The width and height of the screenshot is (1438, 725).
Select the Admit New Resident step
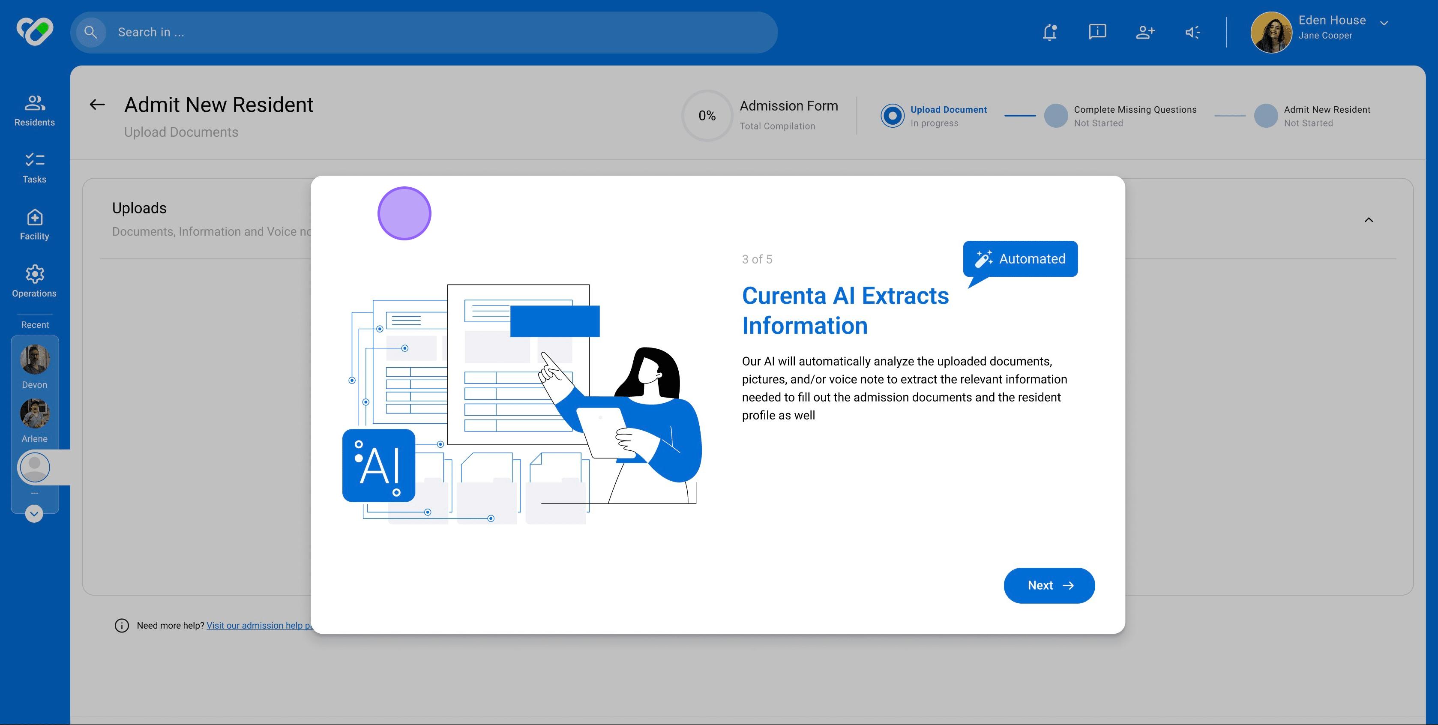(1312, 116)
